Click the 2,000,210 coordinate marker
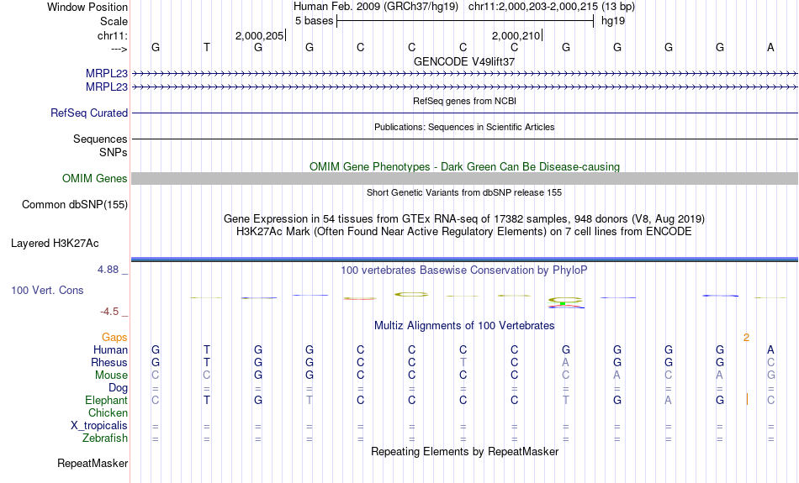The height and width of the screenshot is (483, 799). (x=516, y=35)
